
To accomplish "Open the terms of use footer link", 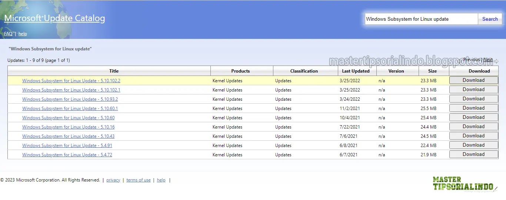I will pyautogui.click(x=139, y=180).
